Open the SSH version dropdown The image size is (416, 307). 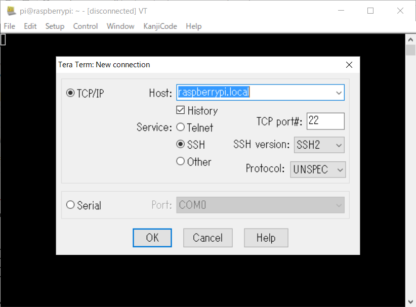(319, 145)
